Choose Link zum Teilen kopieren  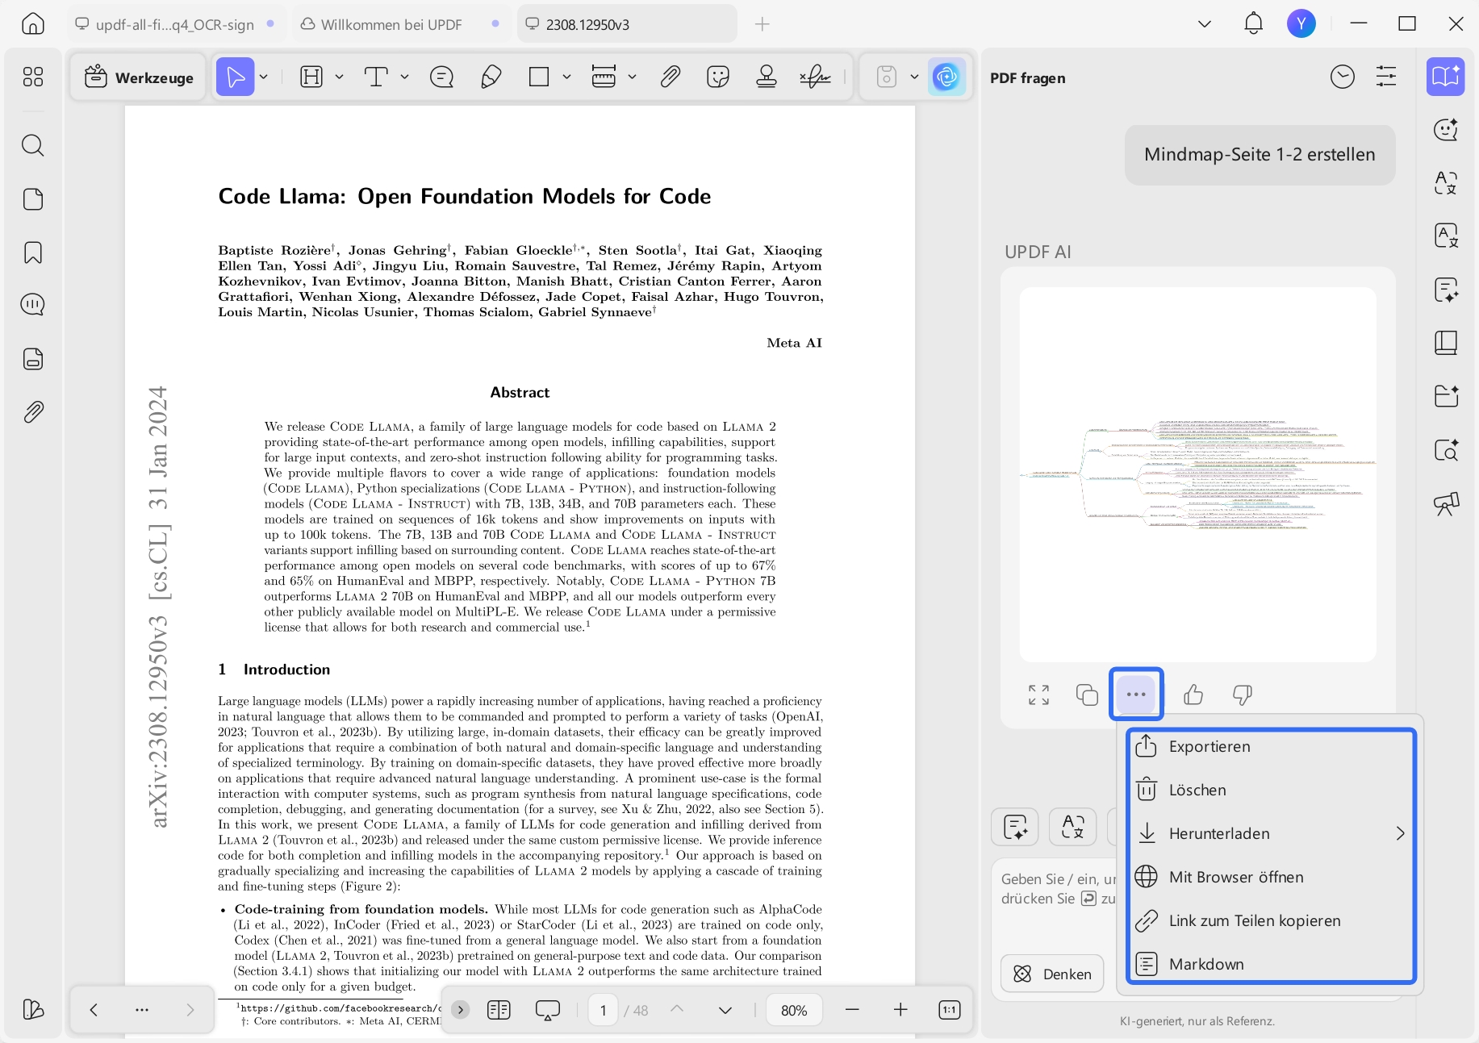(x=1272, y=920)
